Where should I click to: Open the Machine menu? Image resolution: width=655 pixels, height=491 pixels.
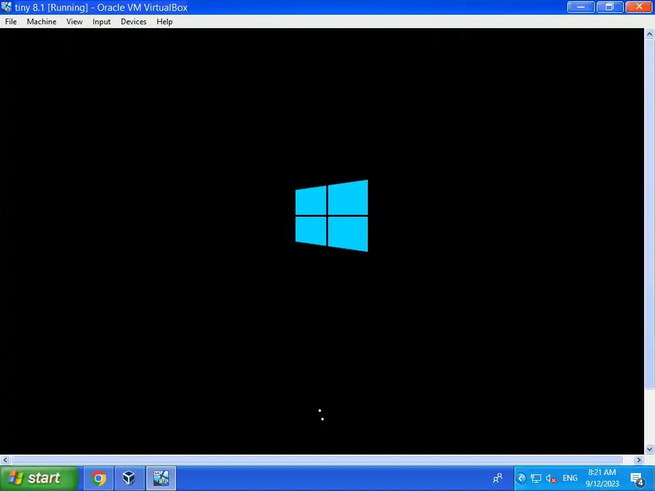tap(42, 22)
